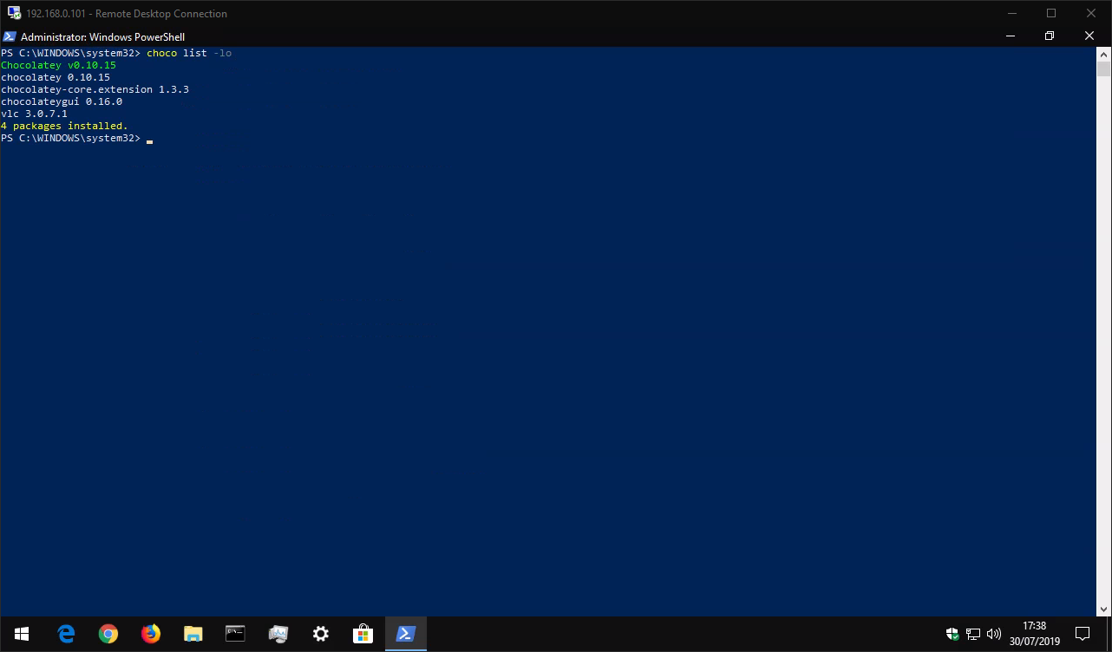Click '192.168.0.101 - Remote Desktop Connection' title
The width and height of the screenshot is (1112, 652).
tap(127, 14)
